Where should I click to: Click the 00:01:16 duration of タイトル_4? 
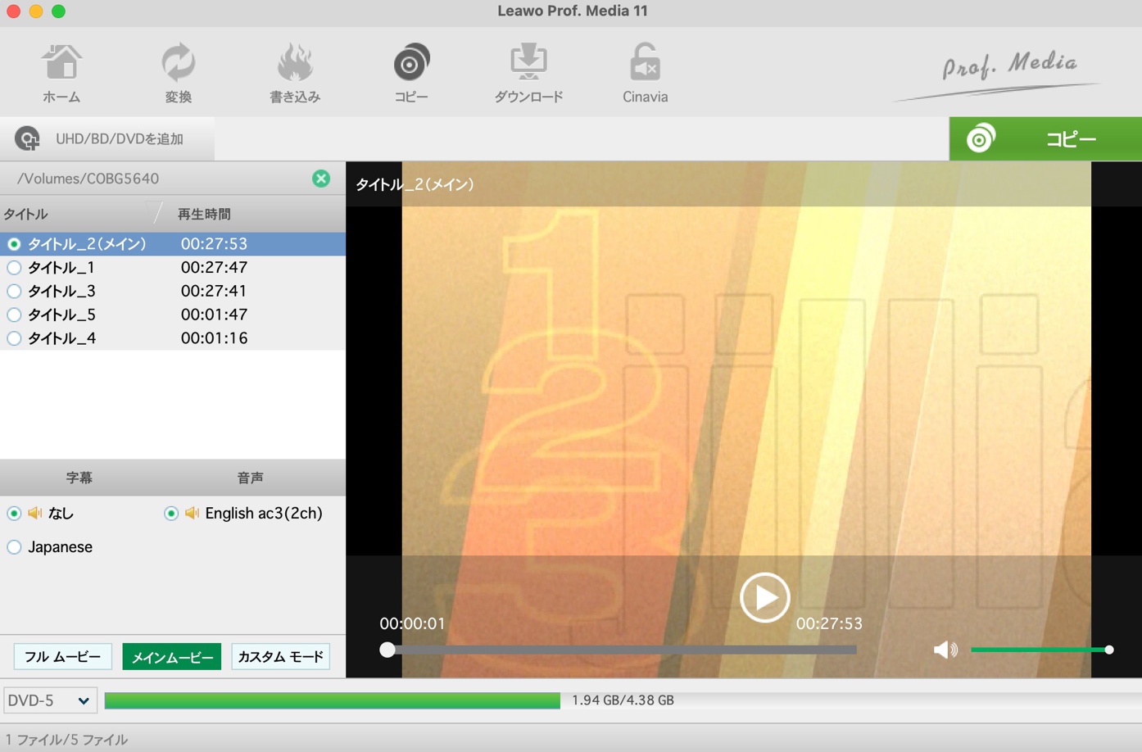point(214,338)
